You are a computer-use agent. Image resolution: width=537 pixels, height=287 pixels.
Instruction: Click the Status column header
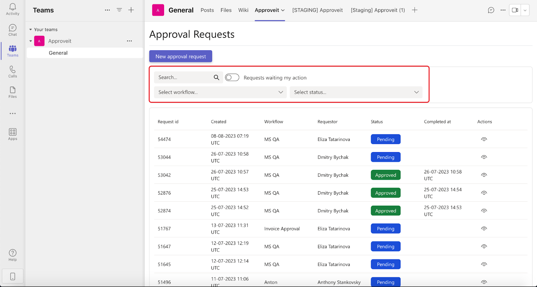[377, 122]
